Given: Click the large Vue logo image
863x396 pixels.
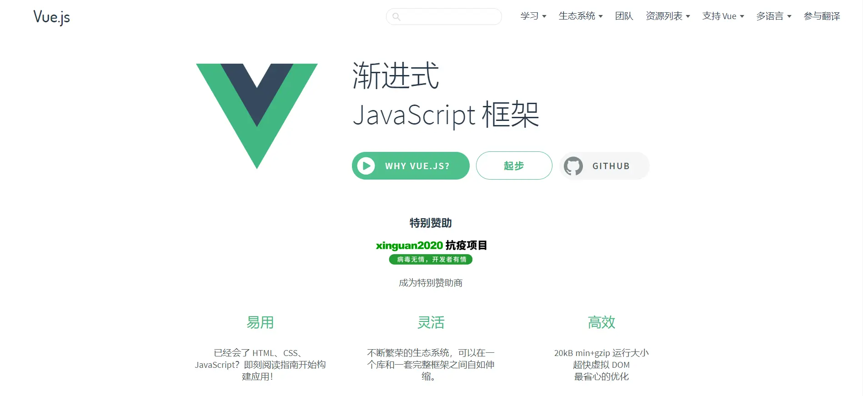Looking at the screenshot, I should pos(257,116).
